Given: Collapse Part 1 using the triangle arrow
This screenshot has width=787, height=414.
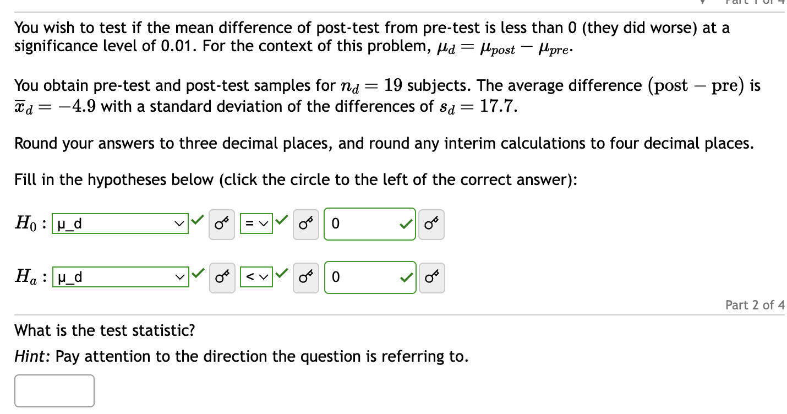Looking at the screenshot, I should pos(702,3).
